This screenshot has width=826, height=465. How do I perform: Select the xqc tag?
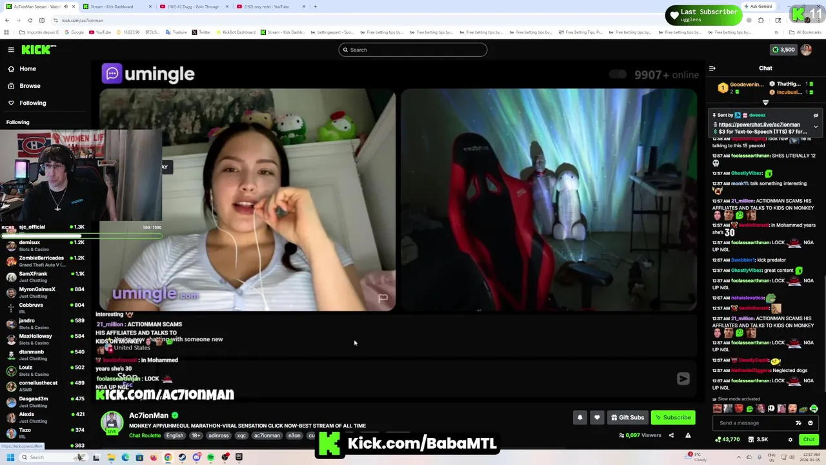tap(241, 435)
